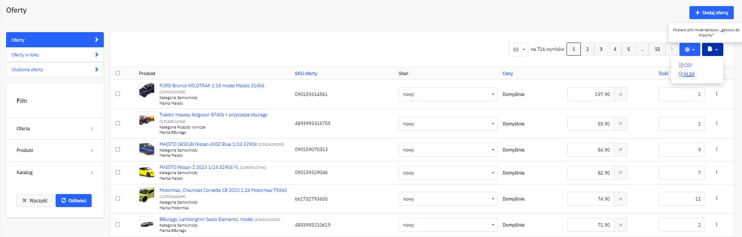Screen dimensions: 742x237
Task: Choose CSV from the download menu
Action: point(687,65)
